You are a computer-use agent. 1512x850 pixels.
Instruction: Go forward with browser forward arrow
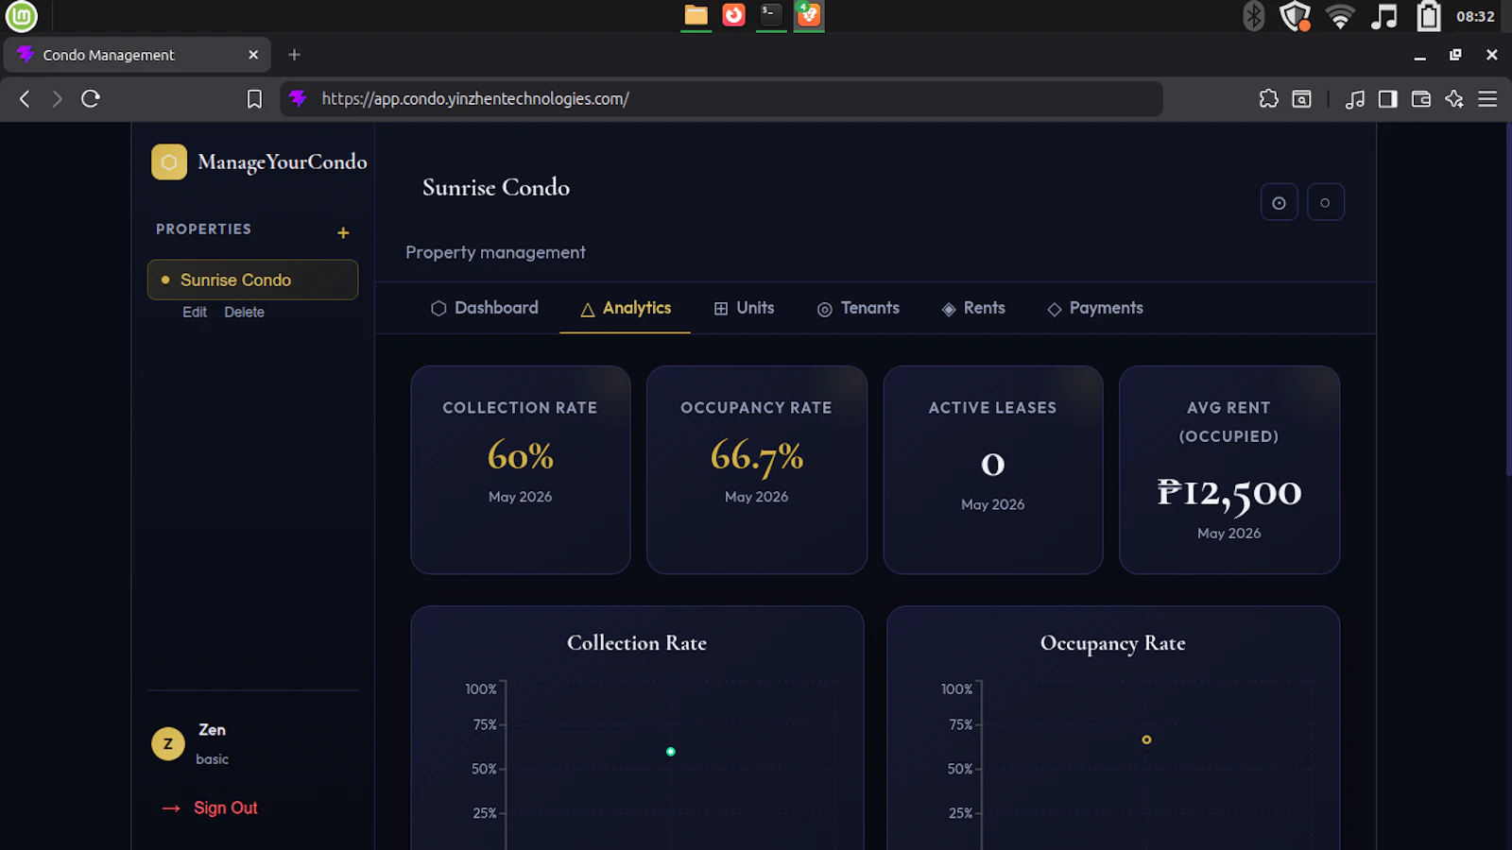click(58, 98)
